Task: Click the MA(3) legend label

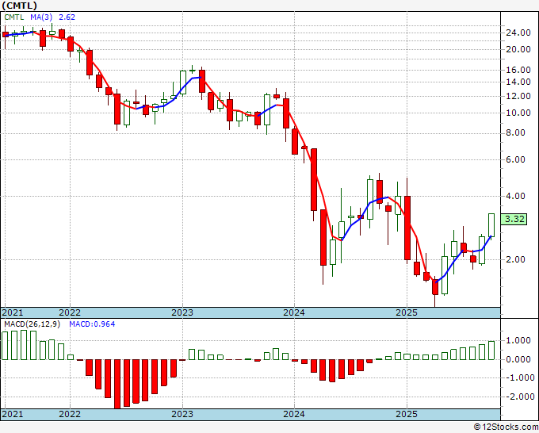Action: point(43,17)
